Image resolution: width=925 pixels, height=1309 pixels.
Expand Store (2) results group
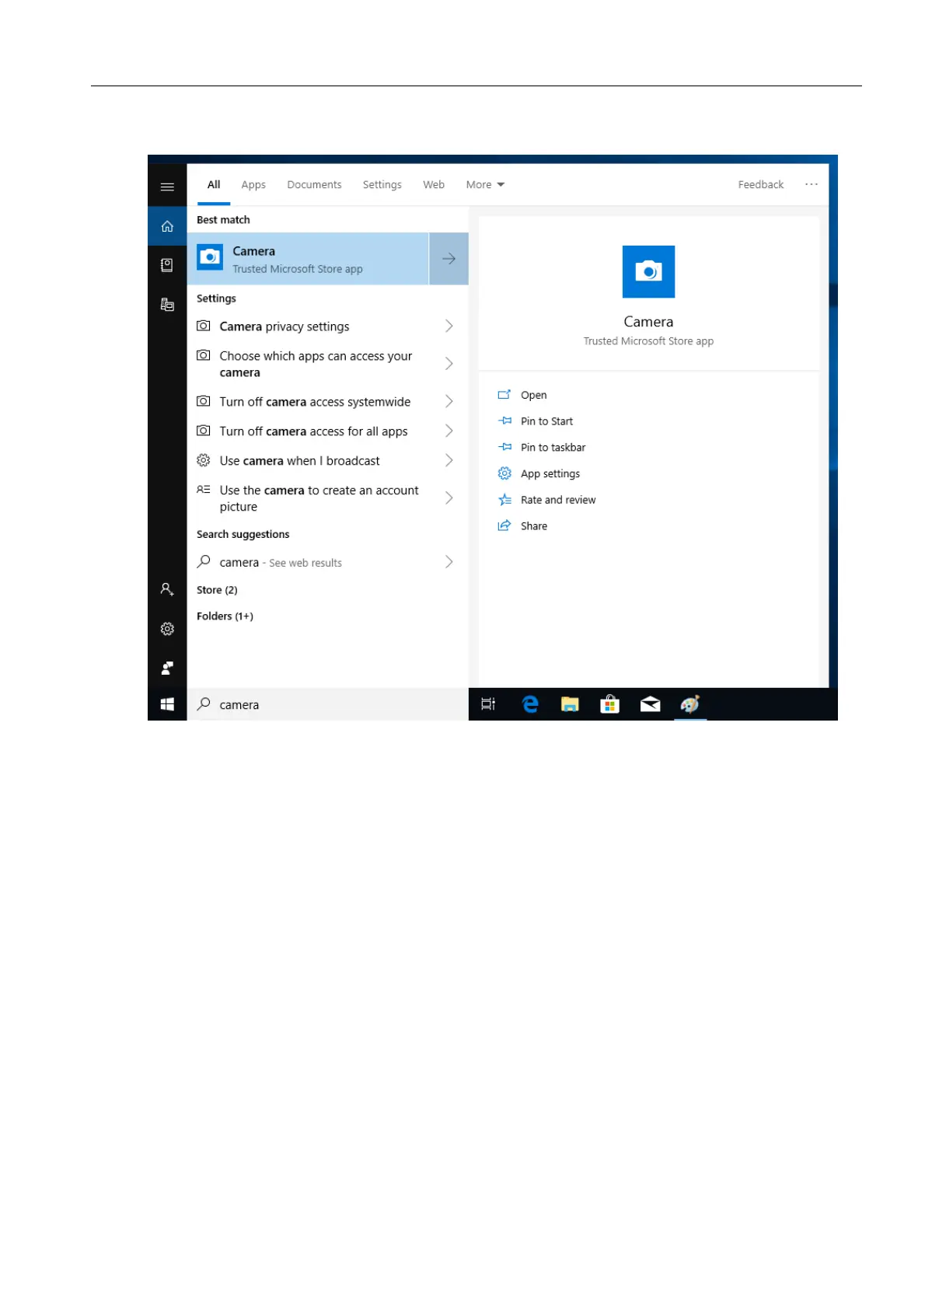pyautogui.click(x=217, y=590)
